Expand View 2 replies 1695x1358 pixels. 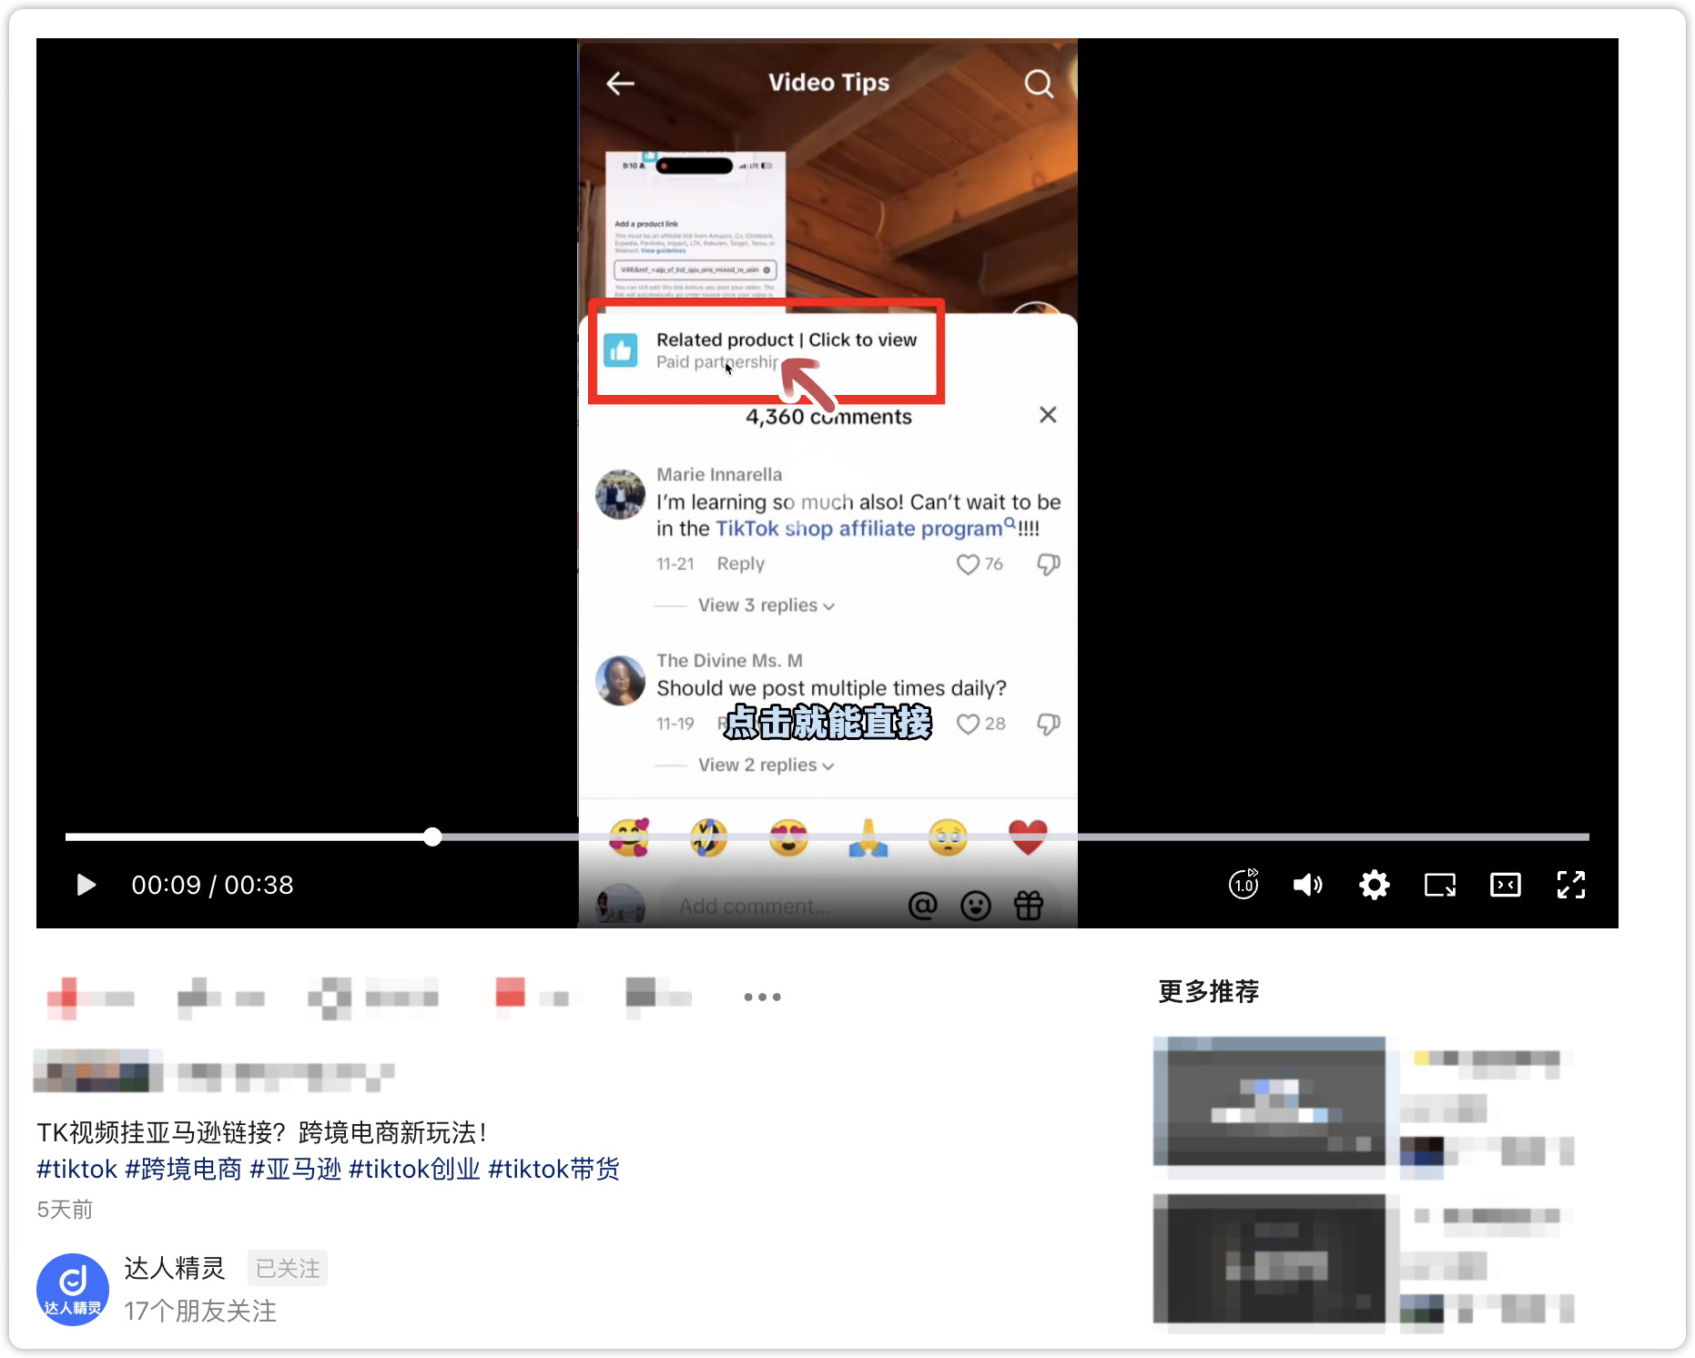tap(766, 765)
